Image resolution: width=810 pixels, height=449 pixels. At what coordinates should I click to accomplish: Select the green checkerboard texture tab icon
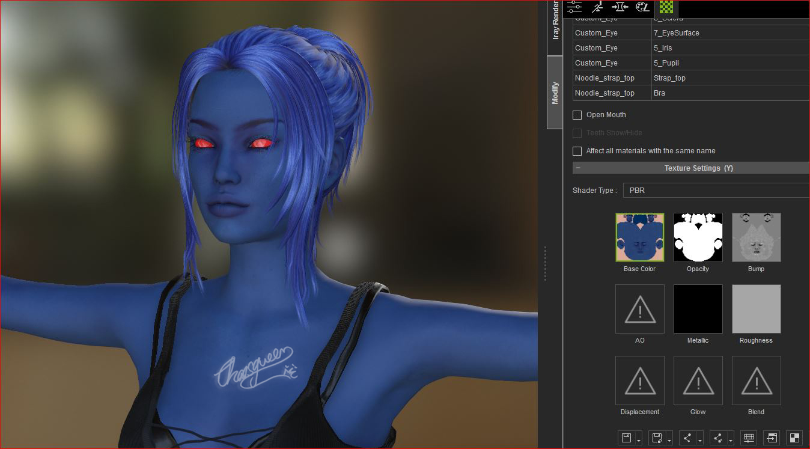666,7
